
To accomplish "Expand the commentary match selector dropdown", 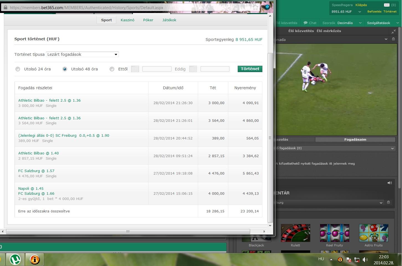I will pos(381,202).
